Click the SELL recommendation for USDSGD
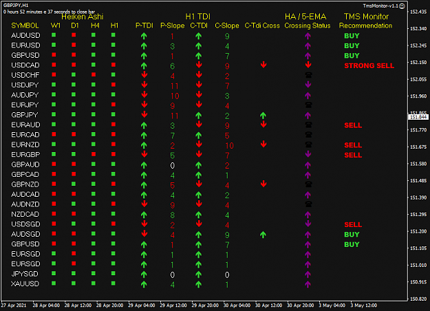430x311 pixels. [353, 224]
